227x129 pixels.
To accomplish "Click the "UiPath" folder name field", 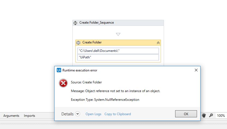I will 118,57.
